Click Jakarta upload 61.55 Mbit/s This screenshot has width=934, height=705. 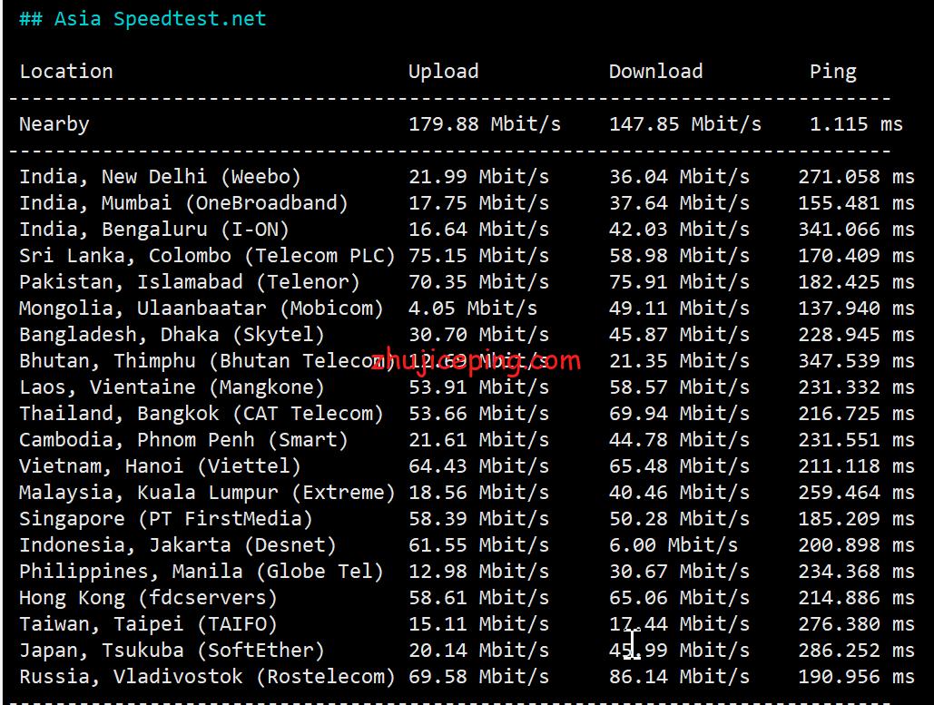pyautogui.click(x=478, y=544)
